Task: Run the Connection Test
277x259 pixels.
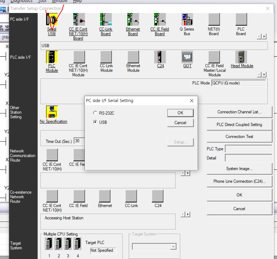Action: click(x=239, y=137)
